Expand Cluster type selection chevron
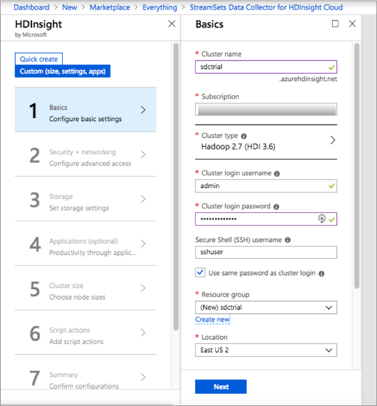This screenshot has width=377, height=406. point(332,140)
